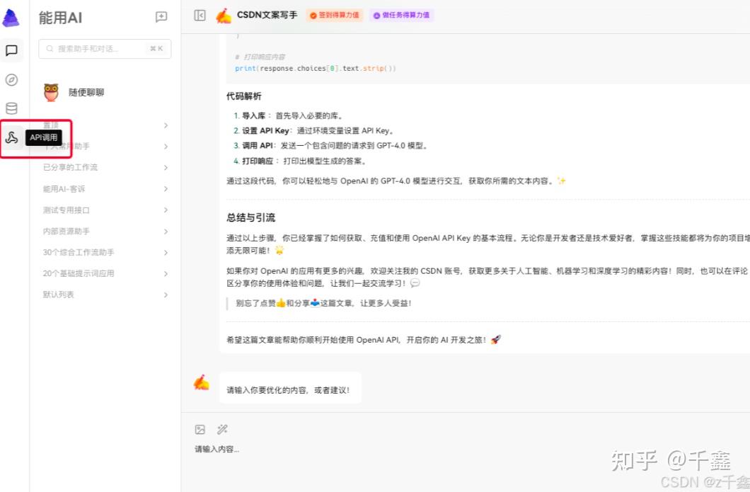Click the 做任务得算力值 button
The width and height of the screenshot is (750, 492).
[x=401, y=16]
